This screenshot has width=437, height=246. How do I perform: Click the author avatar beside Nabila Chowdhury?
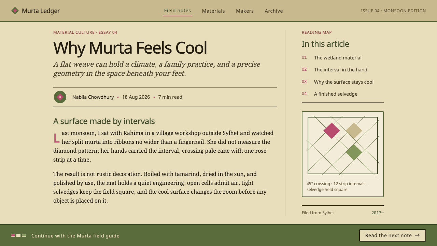(x=60, y=97)
